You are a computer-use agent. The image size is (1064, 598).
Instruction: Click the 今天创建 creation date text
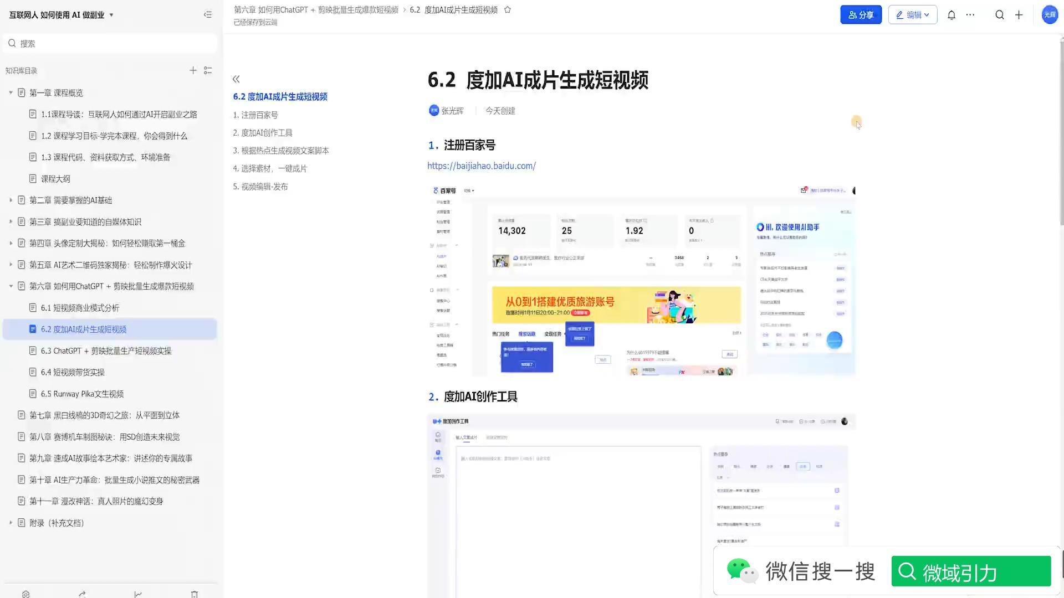pos(500,111)
